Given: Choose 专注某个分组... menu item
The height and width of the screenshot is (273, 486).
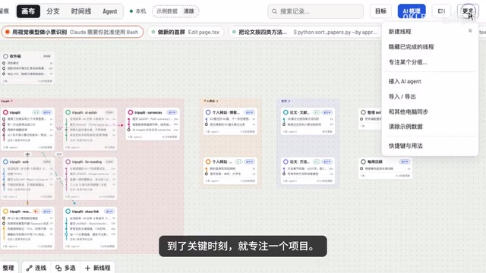Looking at the screenshot, I should [x=430, y=62].
